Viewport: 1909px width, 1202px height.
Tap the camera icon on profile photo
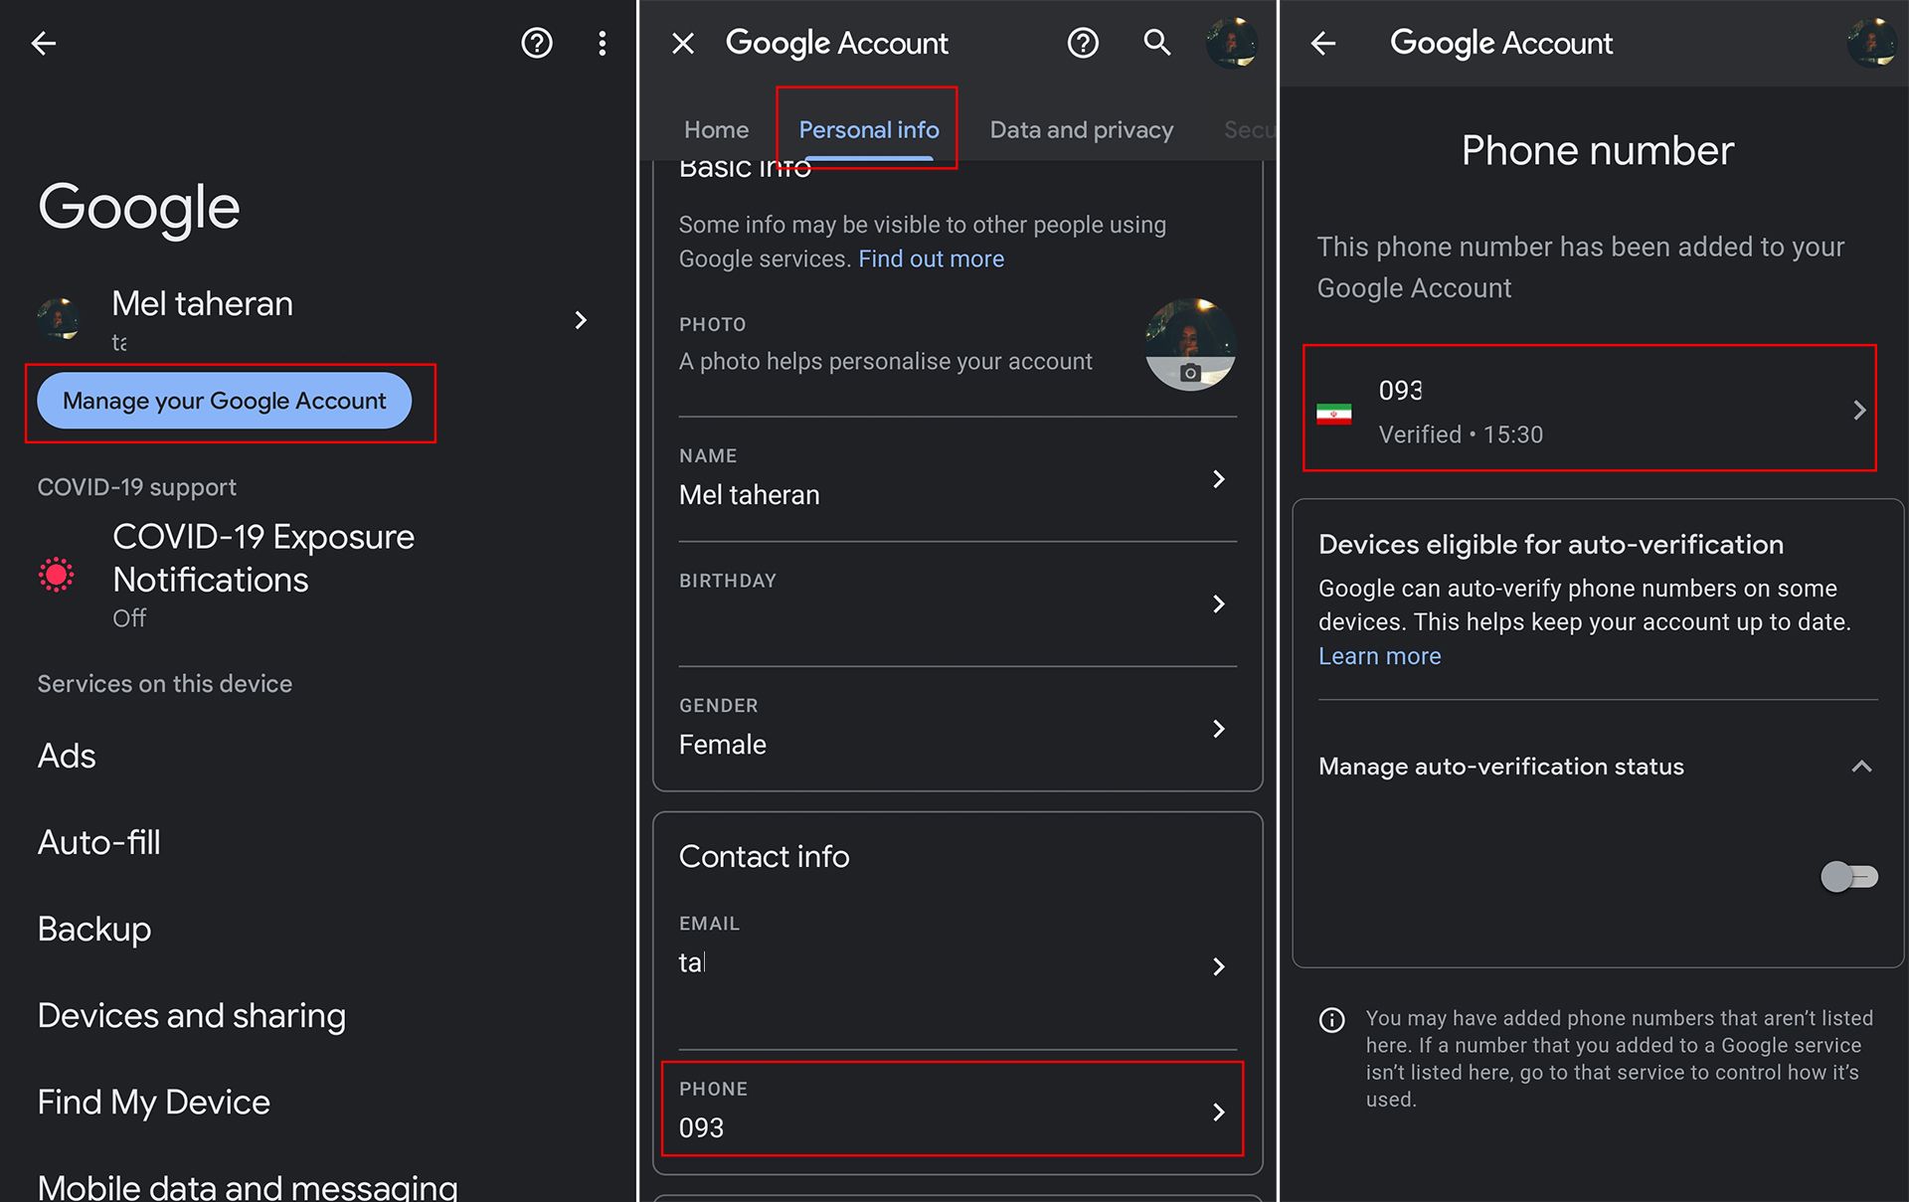[1190, 373]
